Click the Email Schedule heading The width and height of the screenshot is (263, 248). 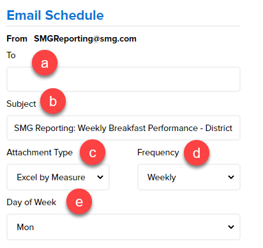click(x=56, y=15)
